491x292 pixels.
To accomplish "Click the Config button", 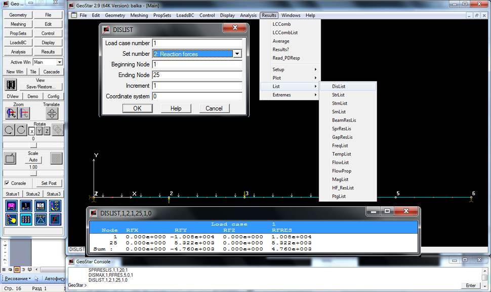I will [53, 96].
